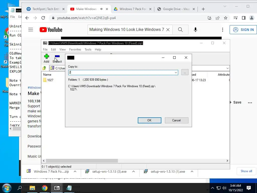The height and width of the screenshot is (193, 257).
Task: Open YouTube settings three-dot menu
Action: click(222, 30)
